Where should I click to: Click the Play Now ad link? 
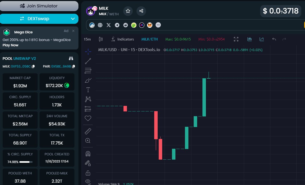pyautogui.click(x=11, y=45)
